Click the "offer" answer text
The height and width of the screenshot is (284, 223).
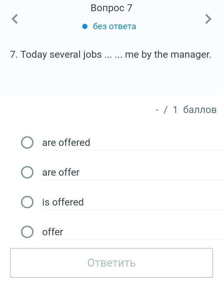click(53, 232)
